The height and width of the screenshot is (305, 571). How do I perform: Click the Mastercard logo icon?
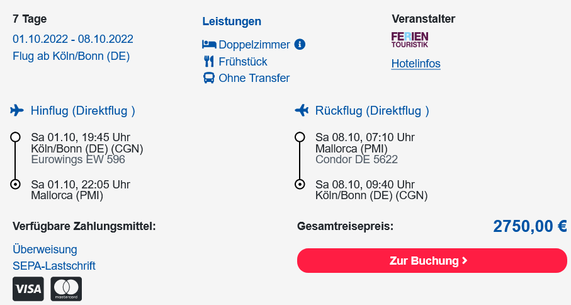point(66,289)
